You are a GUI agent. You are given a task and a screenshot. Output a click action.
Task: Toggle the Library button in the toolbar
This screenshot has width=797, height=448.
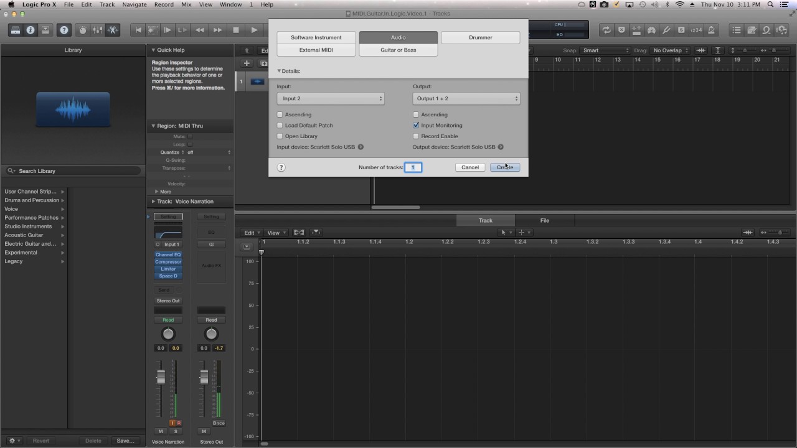[x=16, y=30]
